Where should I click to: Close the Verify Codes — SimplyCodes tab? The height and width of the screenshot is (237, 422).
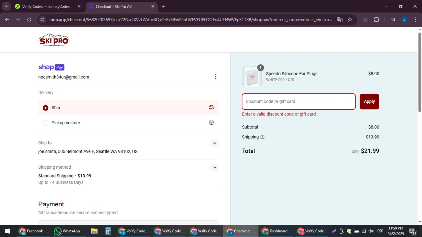coord(79,6)
